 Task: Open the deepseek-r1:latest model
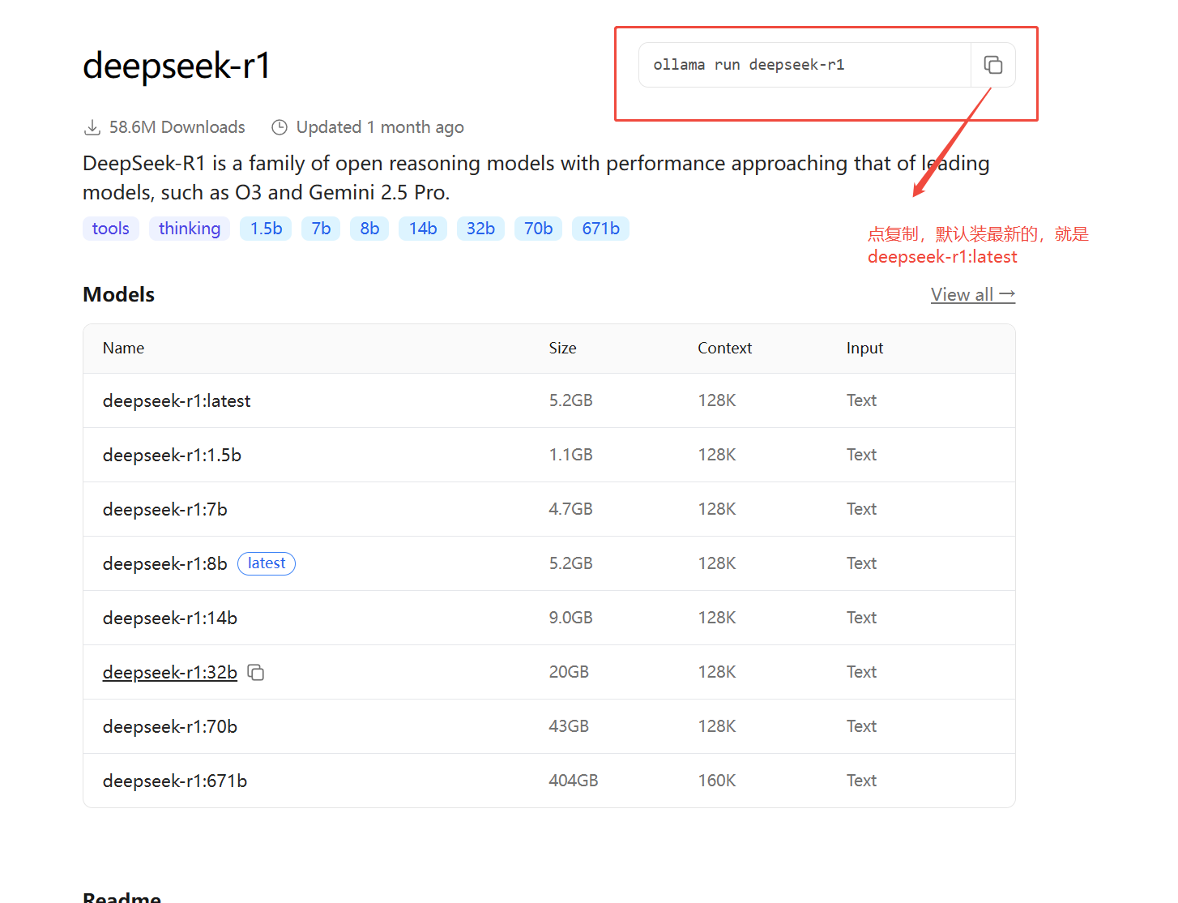177,400
